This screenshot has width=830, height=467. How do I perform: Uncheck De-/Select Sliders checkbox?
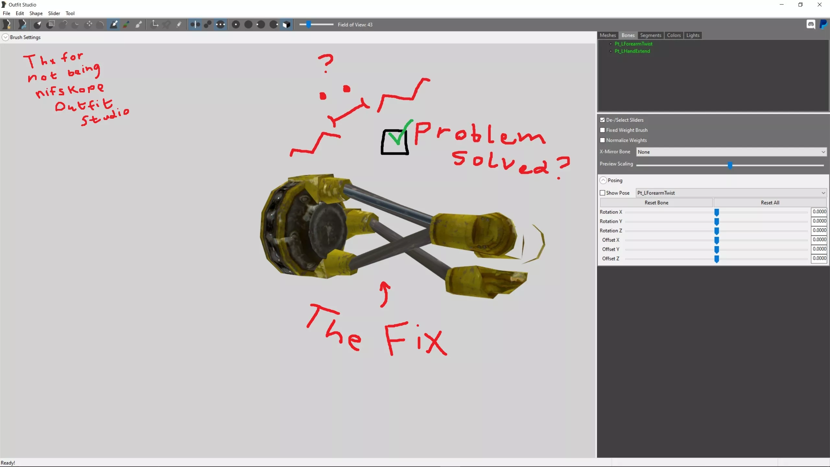click(x=602, y=120)
